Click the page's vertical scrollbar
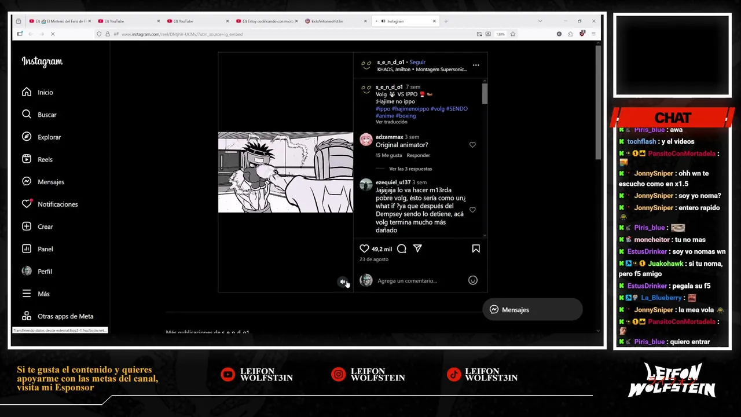Viewport: 741px width, 417px height. coord(598,101)
